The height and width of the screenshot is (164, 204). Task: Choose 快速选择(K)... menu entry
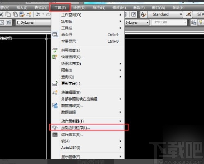(87, 57)
